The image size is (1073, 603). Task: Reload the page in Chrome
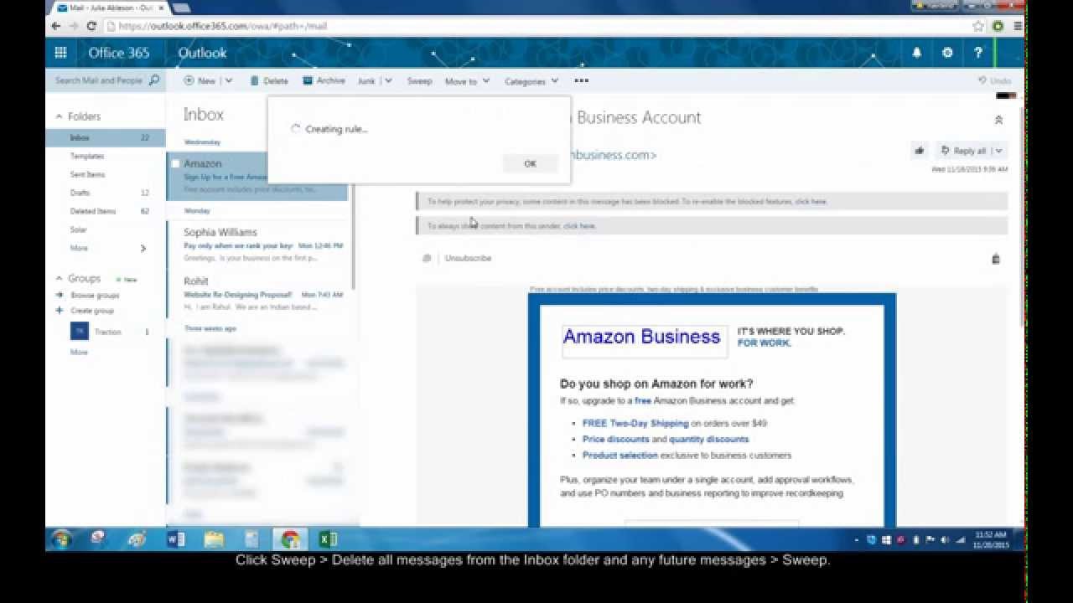pos(91,26)
